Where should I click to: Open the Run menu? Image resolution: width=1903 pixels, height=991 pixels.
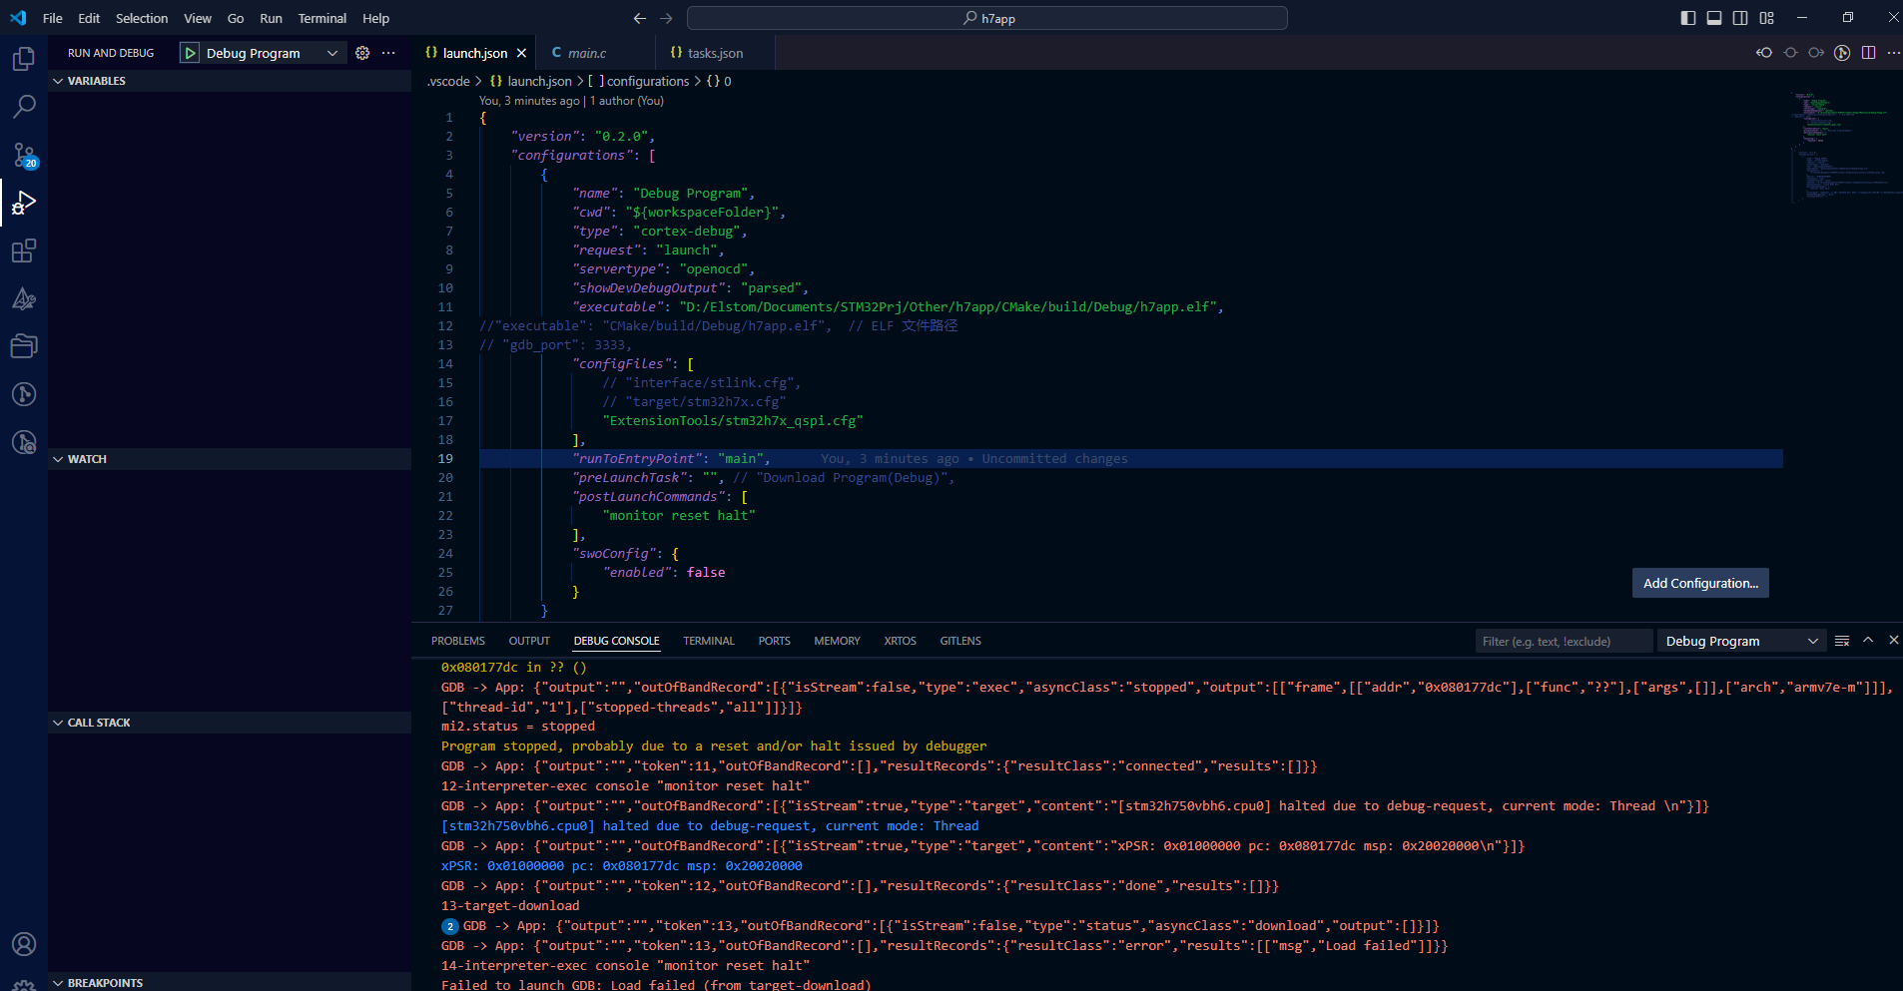pos(271,18)
